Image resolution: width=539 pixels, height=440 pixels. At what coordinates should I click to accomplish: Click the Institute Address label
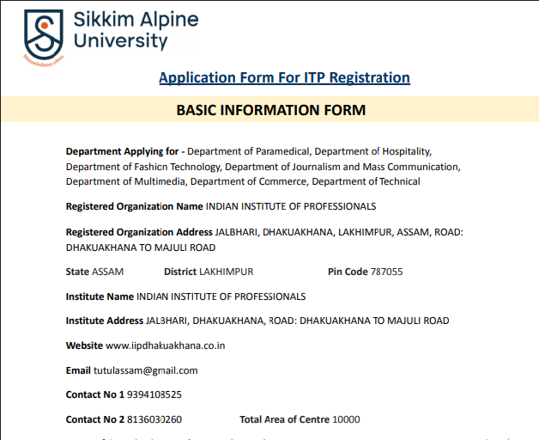(x=105, y=321)
